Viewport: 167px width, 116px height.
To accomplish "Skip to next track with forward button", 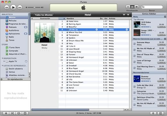I will (20, 7).
